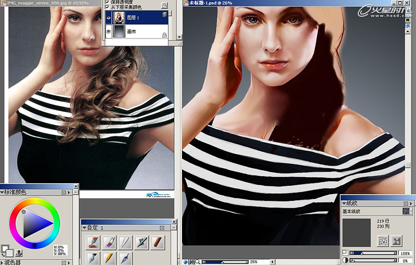The height and width of the screenshot is (265, 416).
Task: Expand the 混色器 panel
Action: (2, 262)
